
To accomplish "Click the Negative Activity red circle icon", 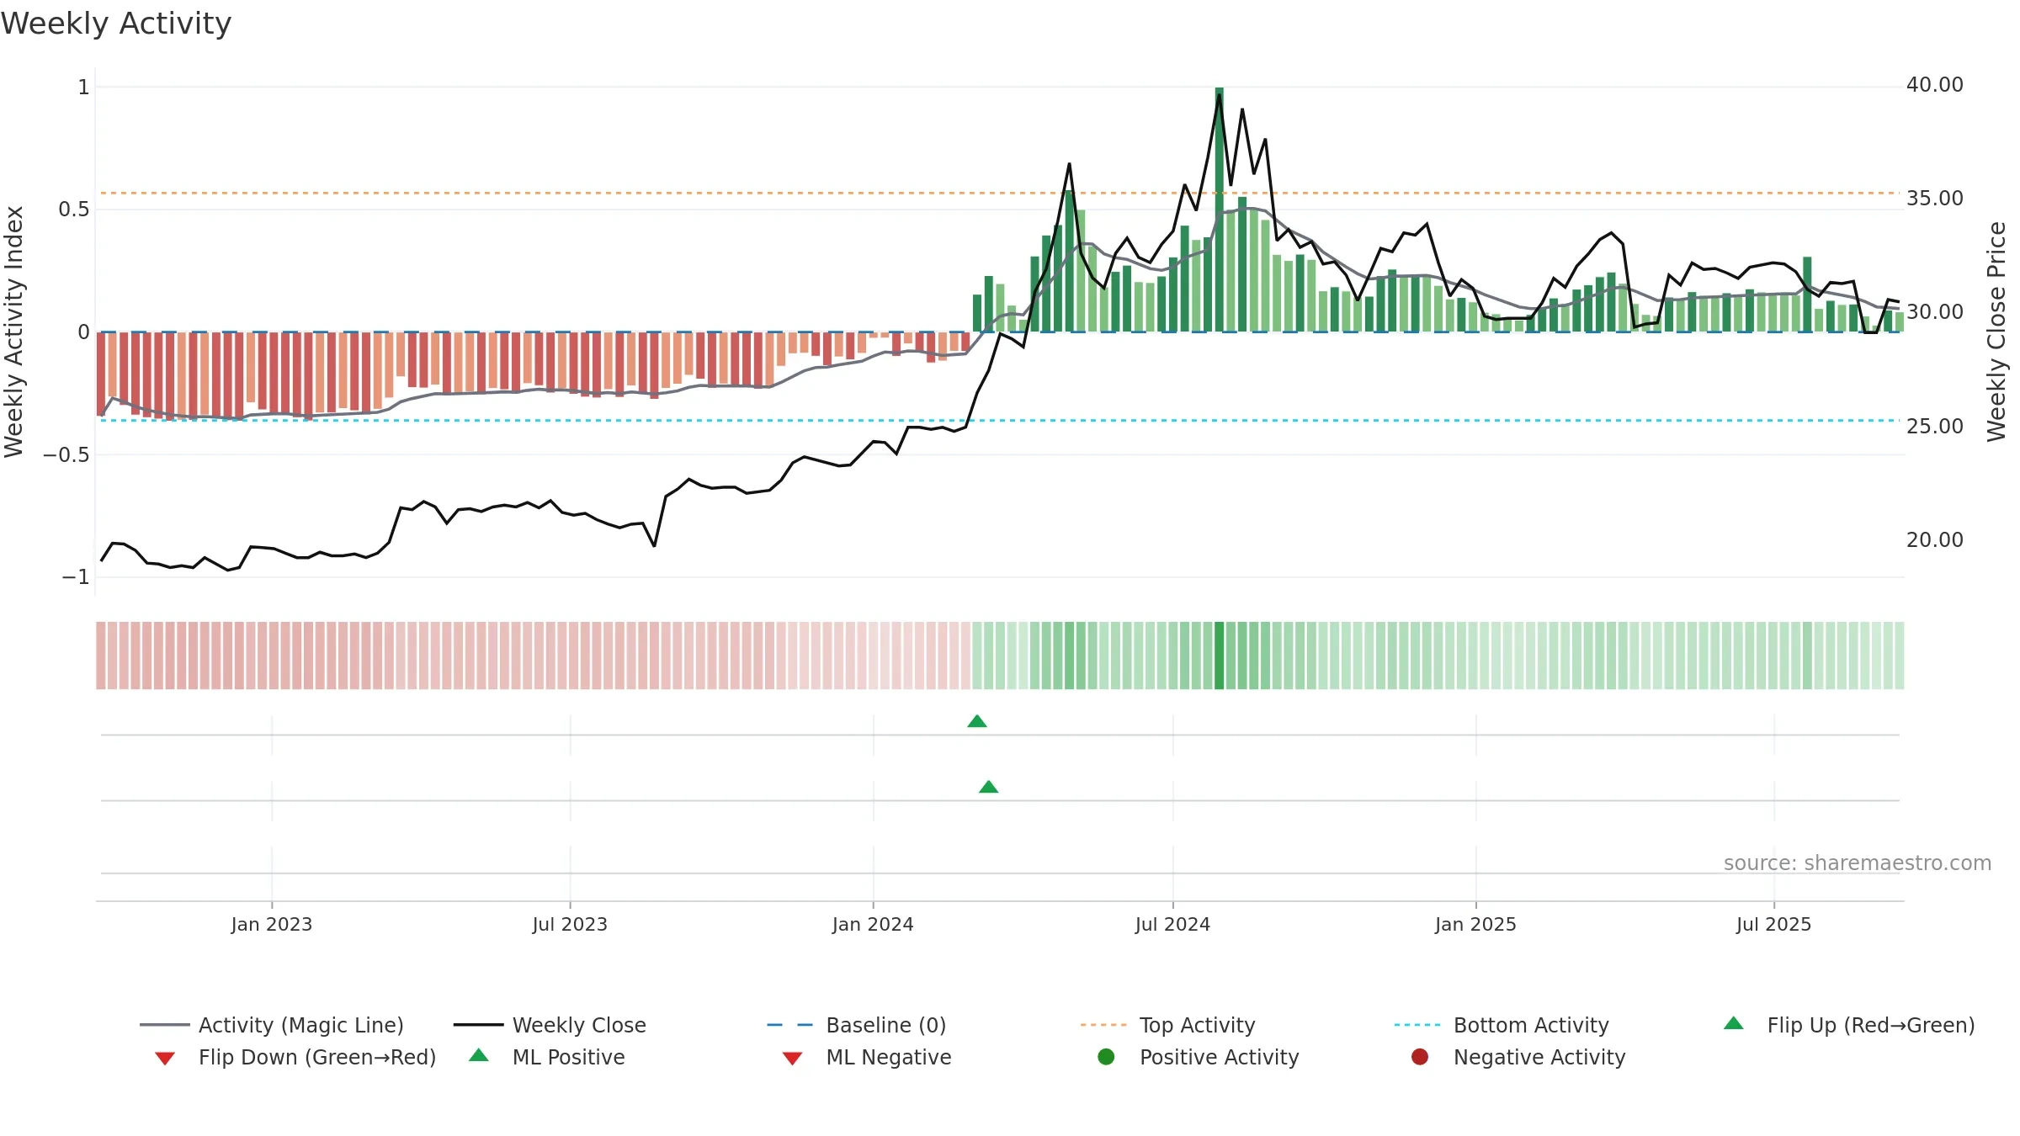I will 1420,1057.
